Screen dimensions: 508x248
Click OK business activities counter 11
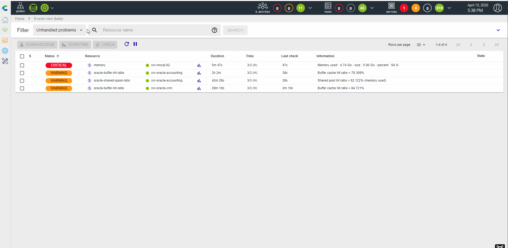click(301, 8)
